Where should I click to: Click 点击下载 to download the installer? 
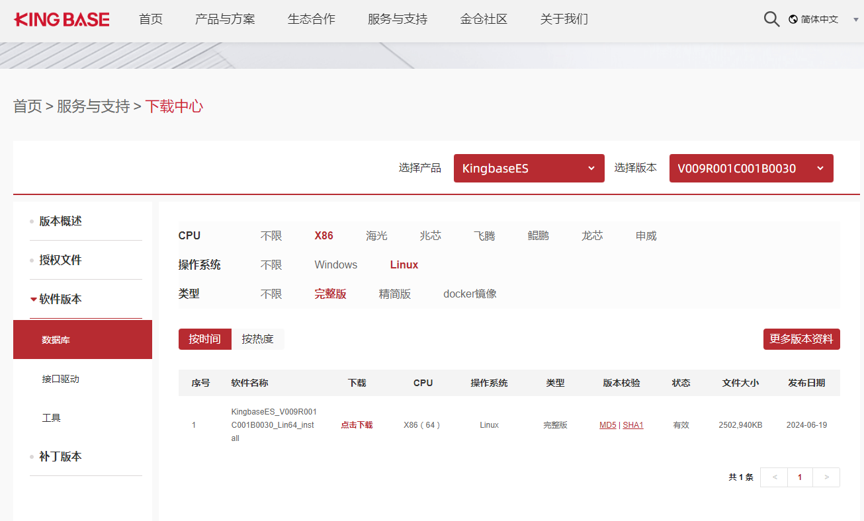click(357, 425)
